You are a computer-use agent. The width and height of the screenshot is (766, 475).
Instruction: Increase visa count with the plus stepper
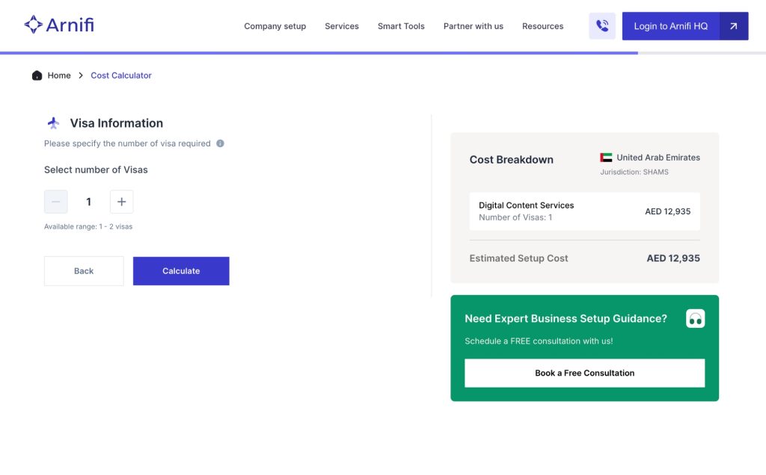click(122, 202)
